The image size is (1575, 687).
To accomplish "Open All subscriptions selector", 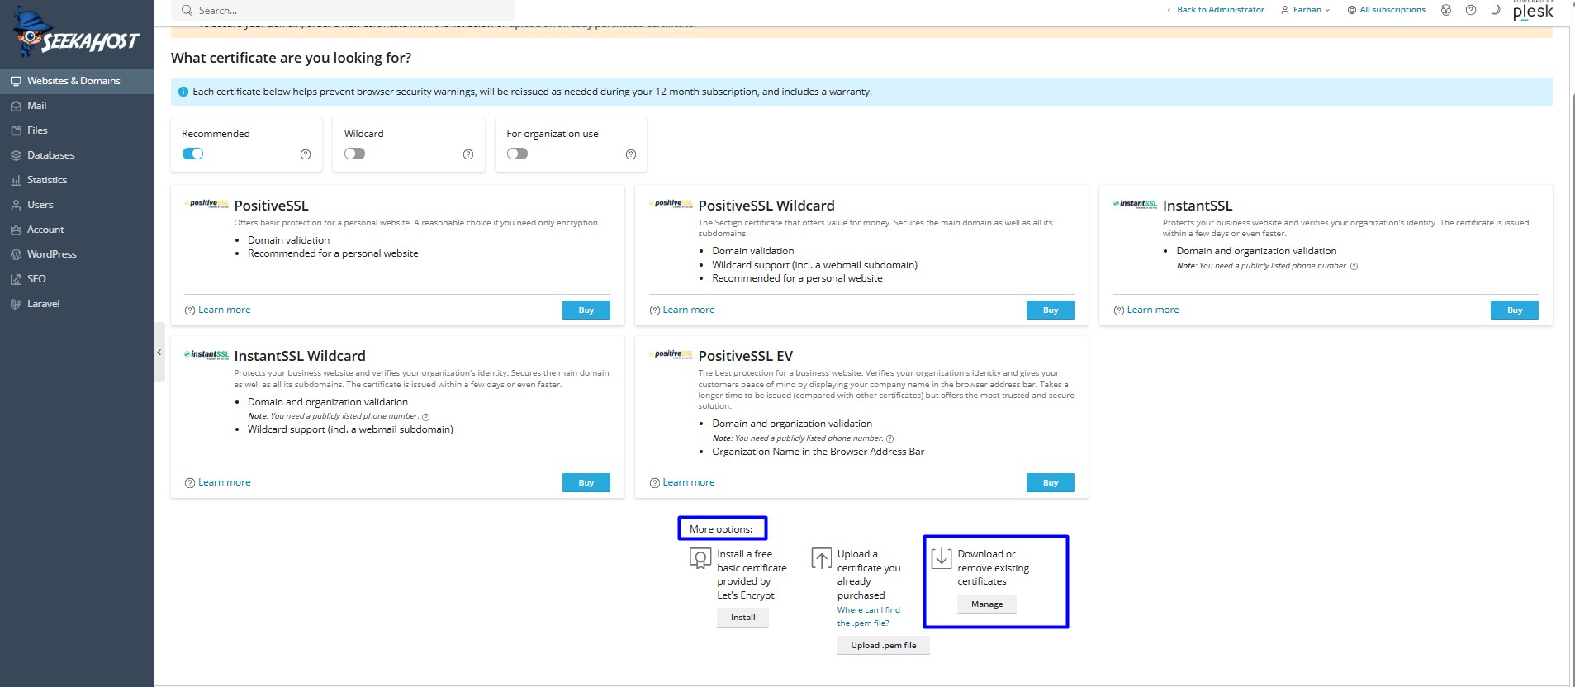I will (x=1387, y=10).
